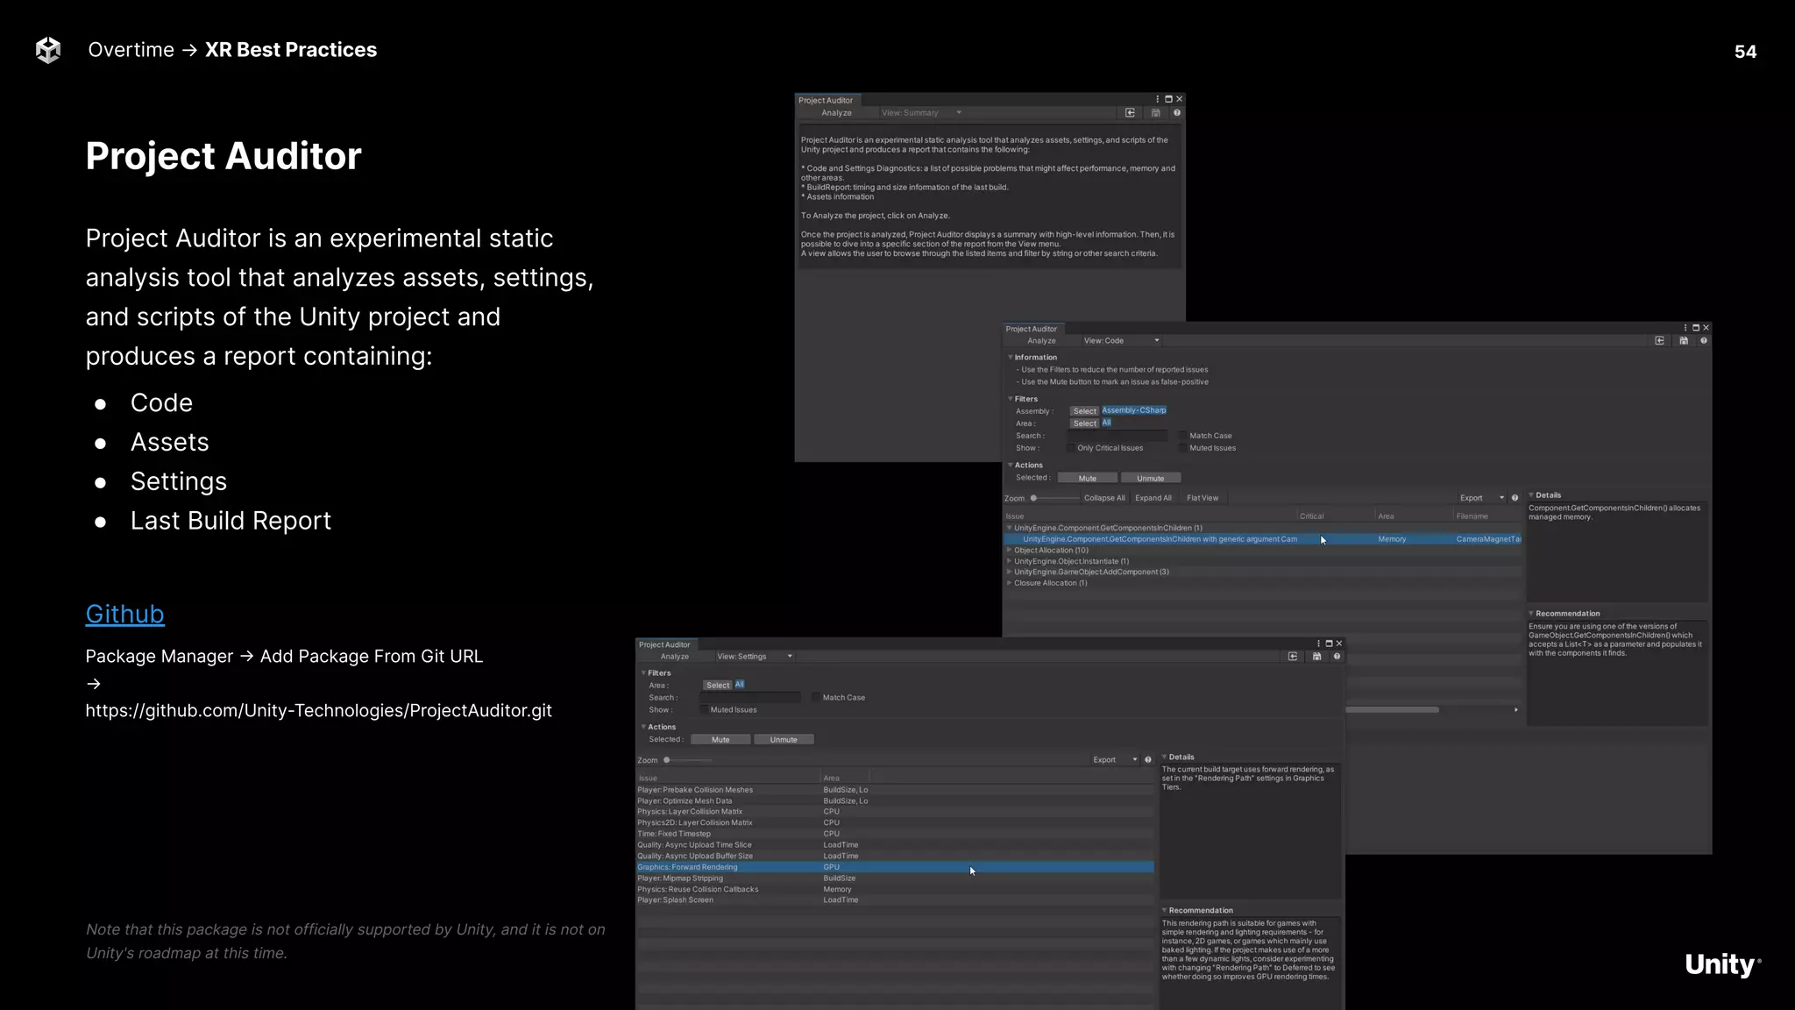Click Expand All in Code window
This screenshot has width=1795, height=1010.
(1153, 498)
